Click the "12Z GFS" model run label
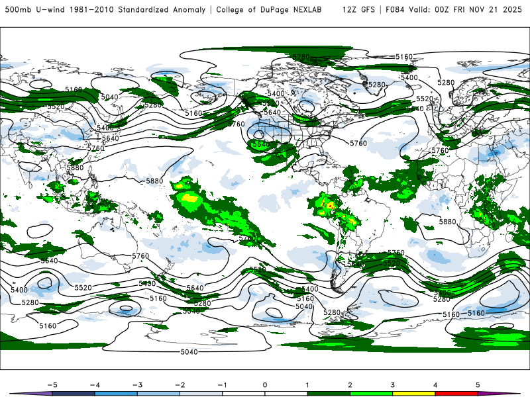 [358, 9]
